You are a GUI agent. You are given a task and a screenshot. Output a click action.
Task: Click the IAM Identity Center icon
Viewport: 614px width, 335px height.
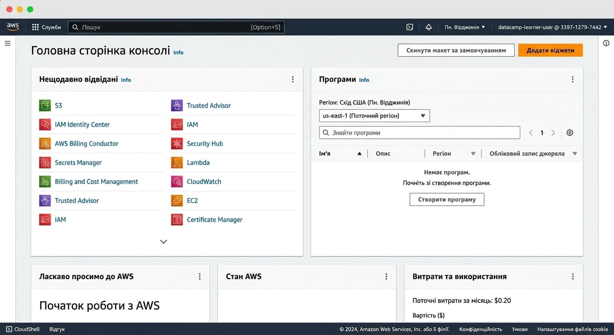[44, 125]
